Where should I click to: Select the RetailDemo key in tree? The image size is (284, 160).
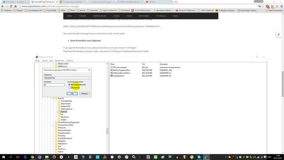pos(62,144)
